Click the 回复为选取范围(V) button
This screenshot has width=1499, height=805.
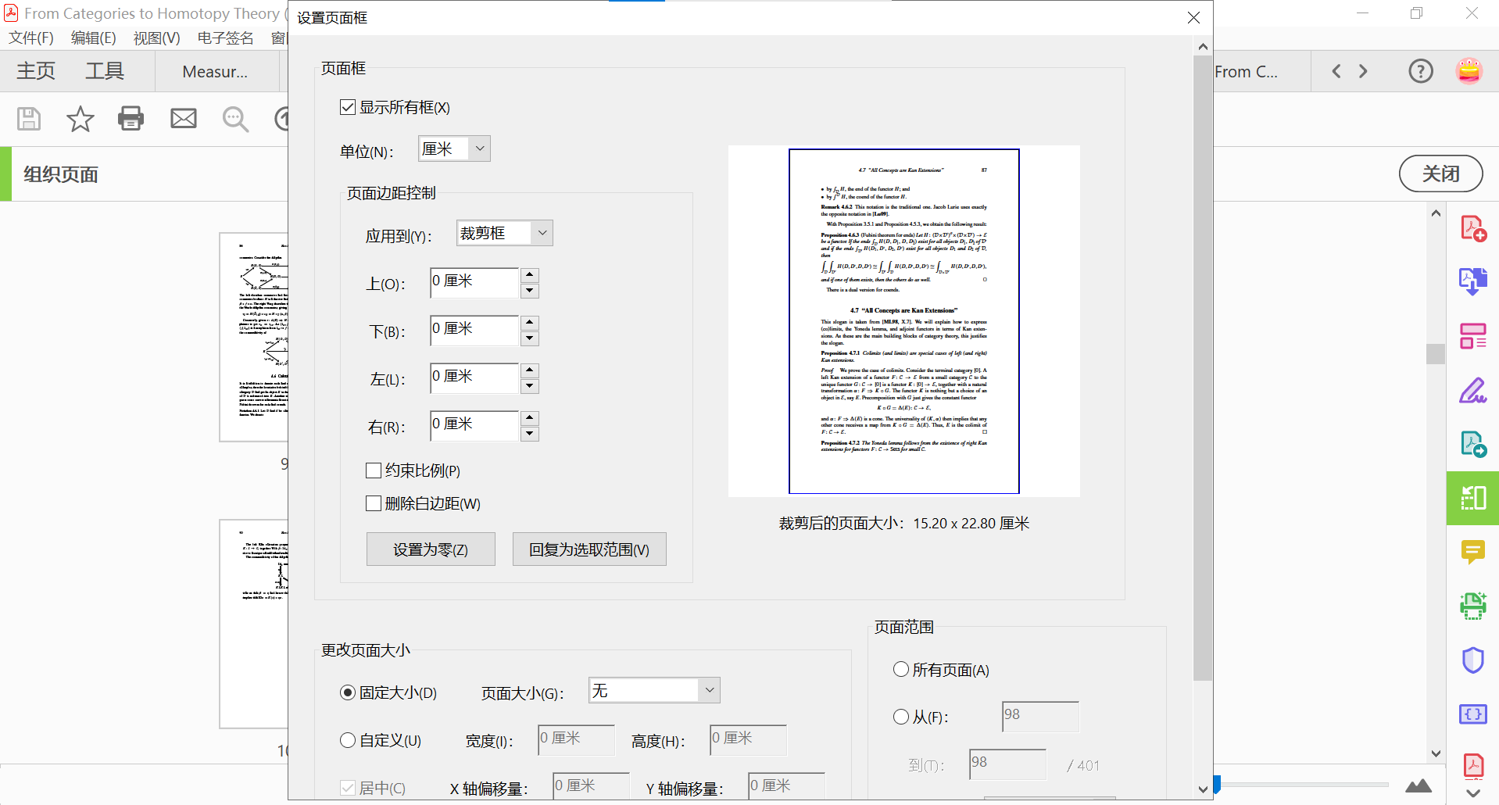589,549
